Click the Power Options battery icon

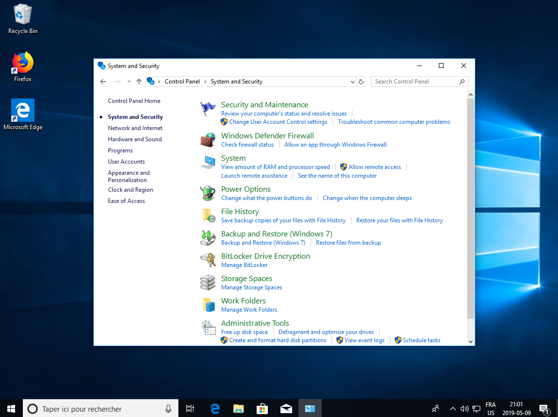[x=208, y=193]
